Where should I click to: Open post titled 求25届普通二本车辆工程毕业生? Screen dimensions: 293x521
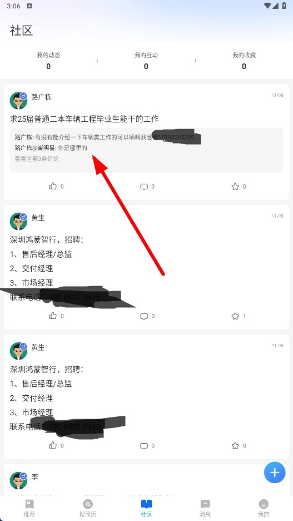point(85,119)
